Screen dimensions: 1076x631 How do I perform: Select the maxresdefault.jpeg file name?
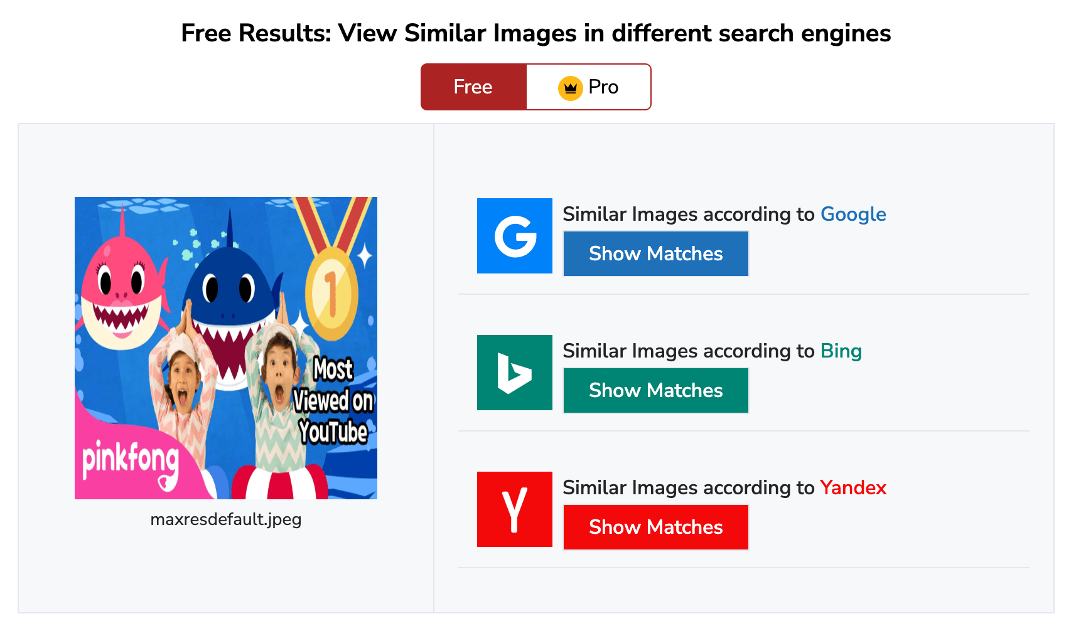(225, 519)
